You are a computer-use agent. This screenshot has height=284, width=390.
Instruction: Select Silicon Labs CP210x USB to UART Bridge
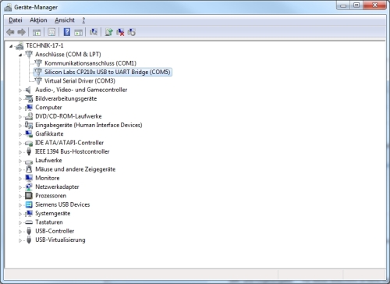(107, 72)
